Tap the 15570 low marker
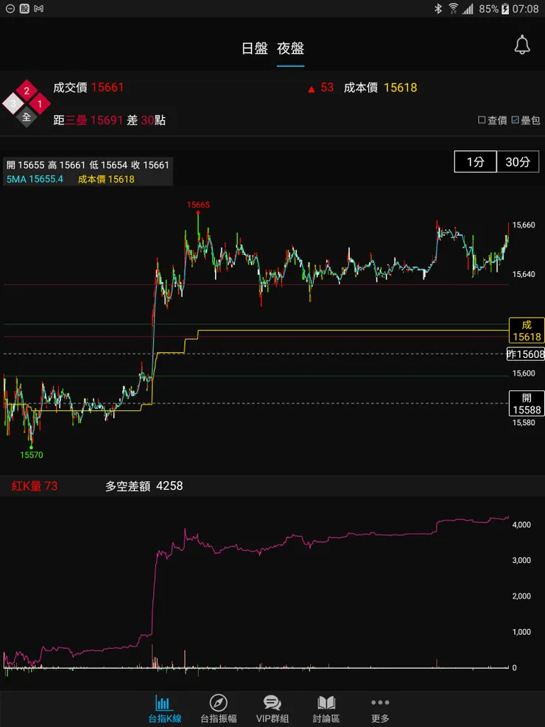 [32, 455]
